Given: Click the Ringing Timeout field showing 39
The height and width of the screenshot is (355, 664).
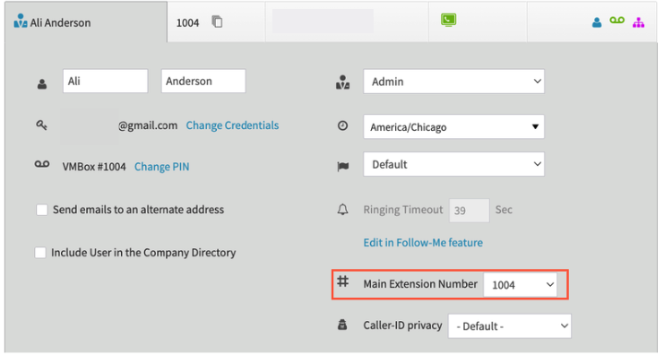Looking at the screenshot, I should [470, 210].
